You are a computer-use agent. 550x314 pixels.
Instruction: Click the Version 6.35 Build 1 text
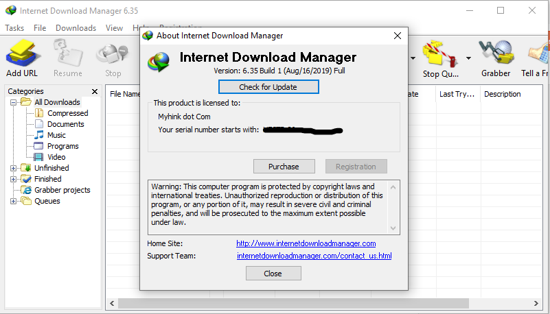(279, 71)
